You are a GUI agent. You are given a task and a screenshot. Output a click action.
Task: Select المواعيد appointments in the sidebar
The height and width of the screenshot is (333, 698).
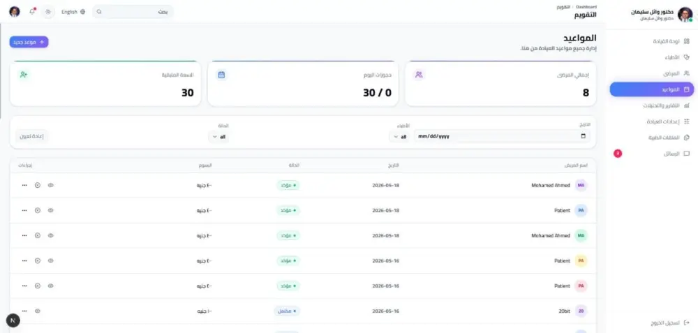(652, 89)
